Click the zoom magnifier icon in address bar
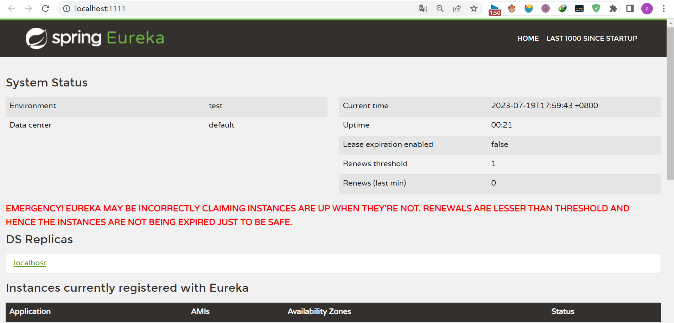The image size is (674, 323). 440,8
